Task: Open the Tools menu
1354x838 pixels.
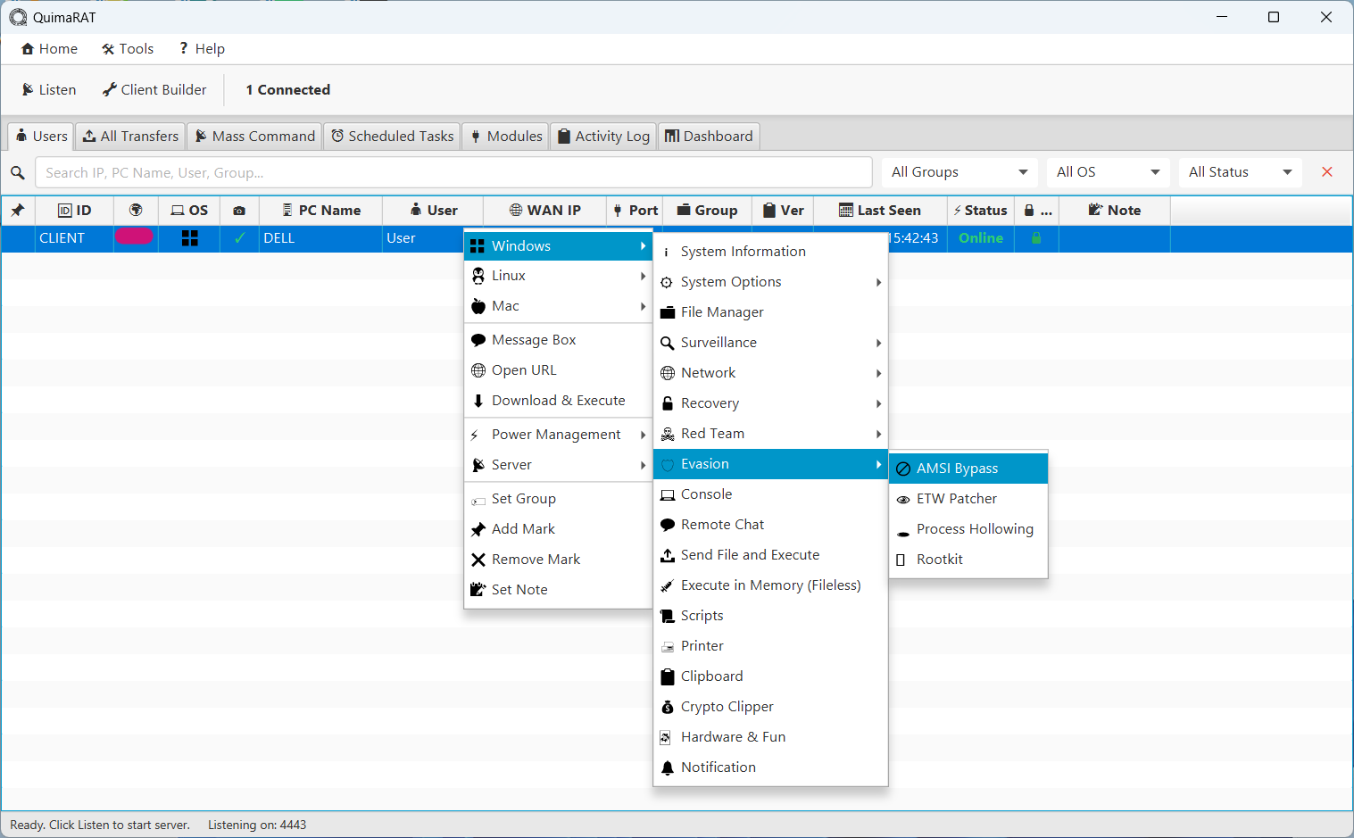Action: [128, 49]
